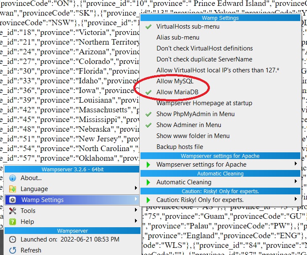
Task: Click green triangle icon beside Automatic Cleaning
Action: (148, 182)
